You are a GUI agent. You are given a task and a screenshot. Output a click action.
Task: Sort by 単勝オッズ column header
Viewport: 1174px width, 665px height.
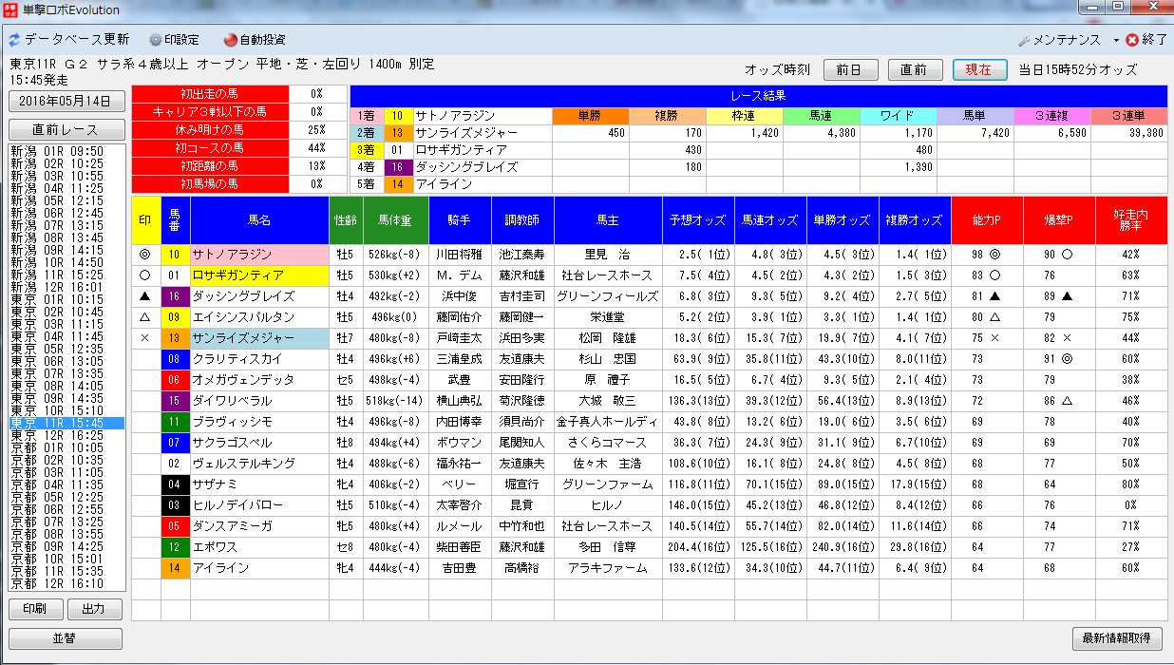843,219
